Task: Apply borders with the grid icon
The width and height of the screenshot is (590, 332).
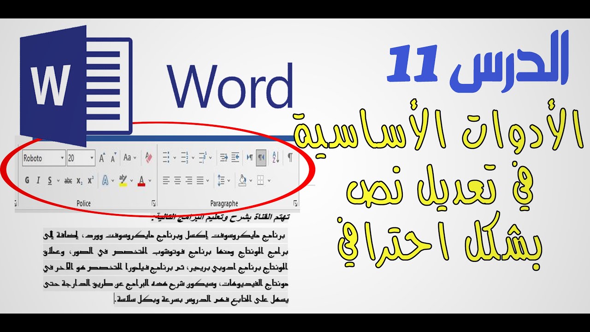Action: [260, 180]
